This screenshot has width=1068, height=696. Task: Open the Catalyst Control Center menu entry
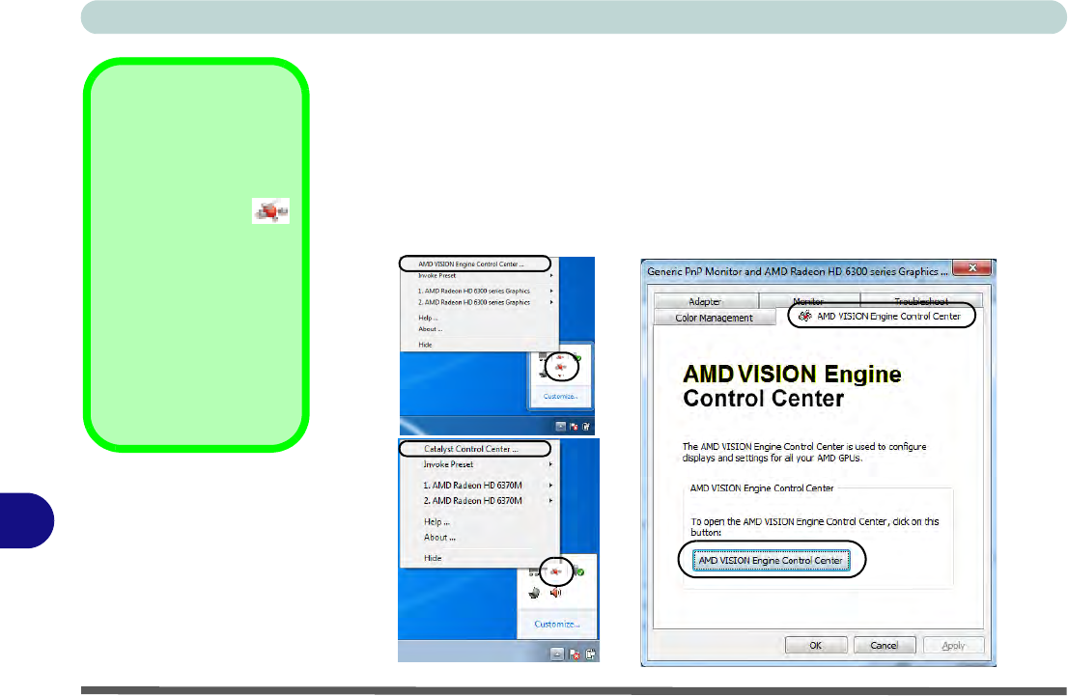click(471, 449)
